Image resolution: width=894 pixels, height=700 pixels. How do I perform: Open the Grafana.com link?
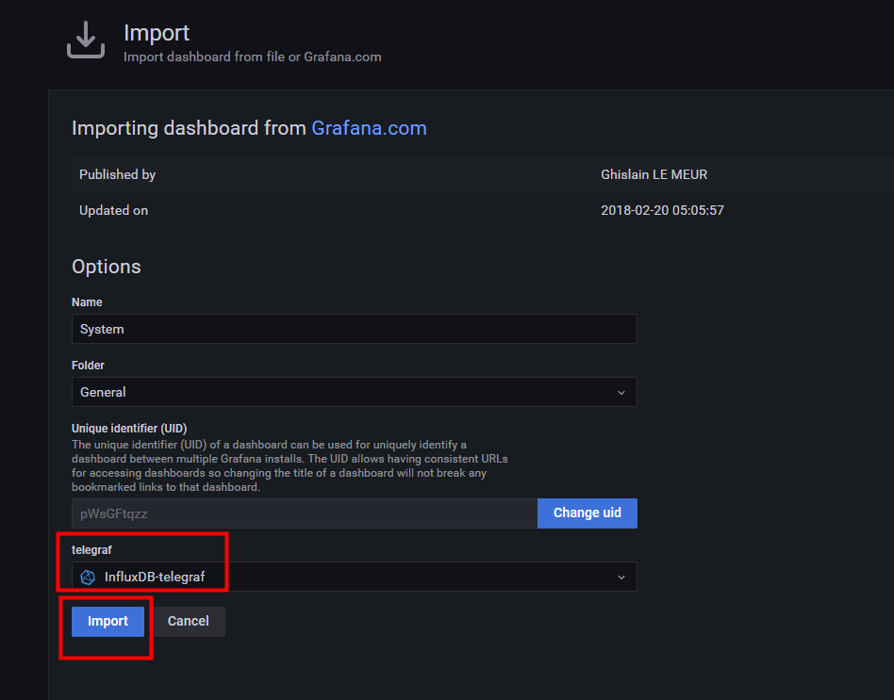point(369,128)
